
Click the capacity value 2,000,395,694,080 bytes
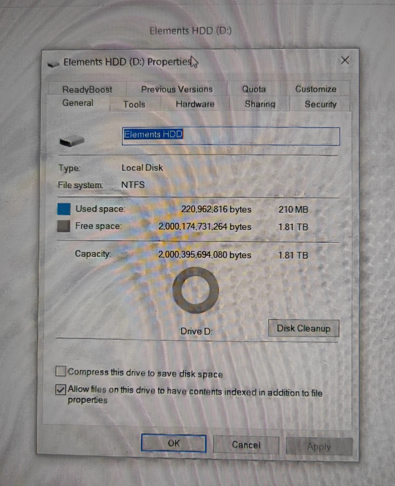click(205, 255)
